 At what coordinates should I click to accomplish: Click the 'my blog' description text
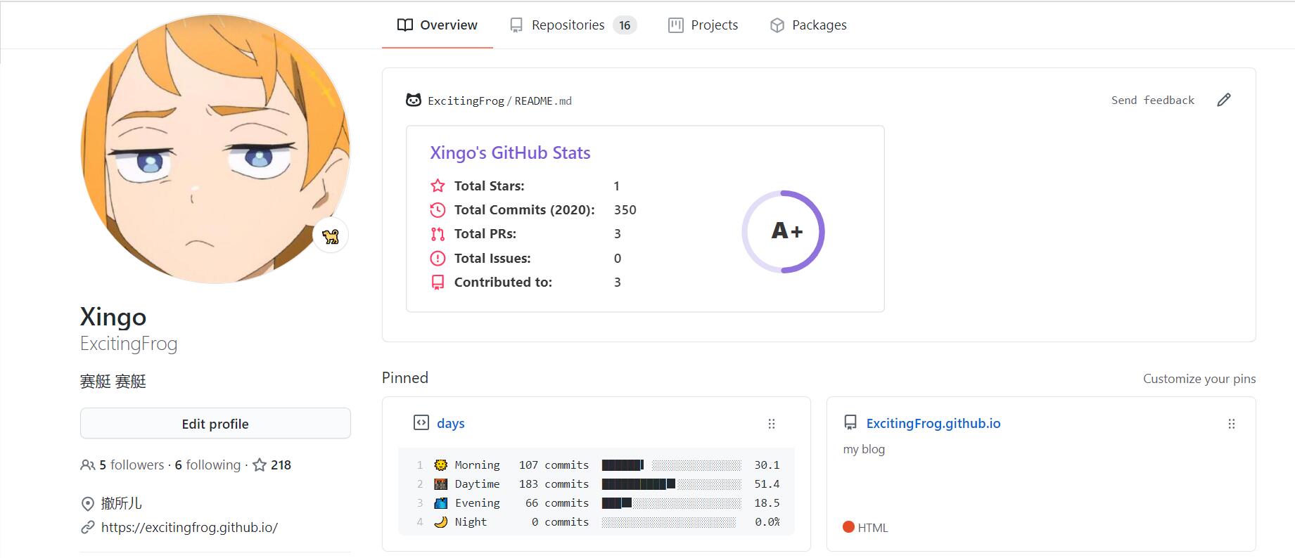[864, 450]
